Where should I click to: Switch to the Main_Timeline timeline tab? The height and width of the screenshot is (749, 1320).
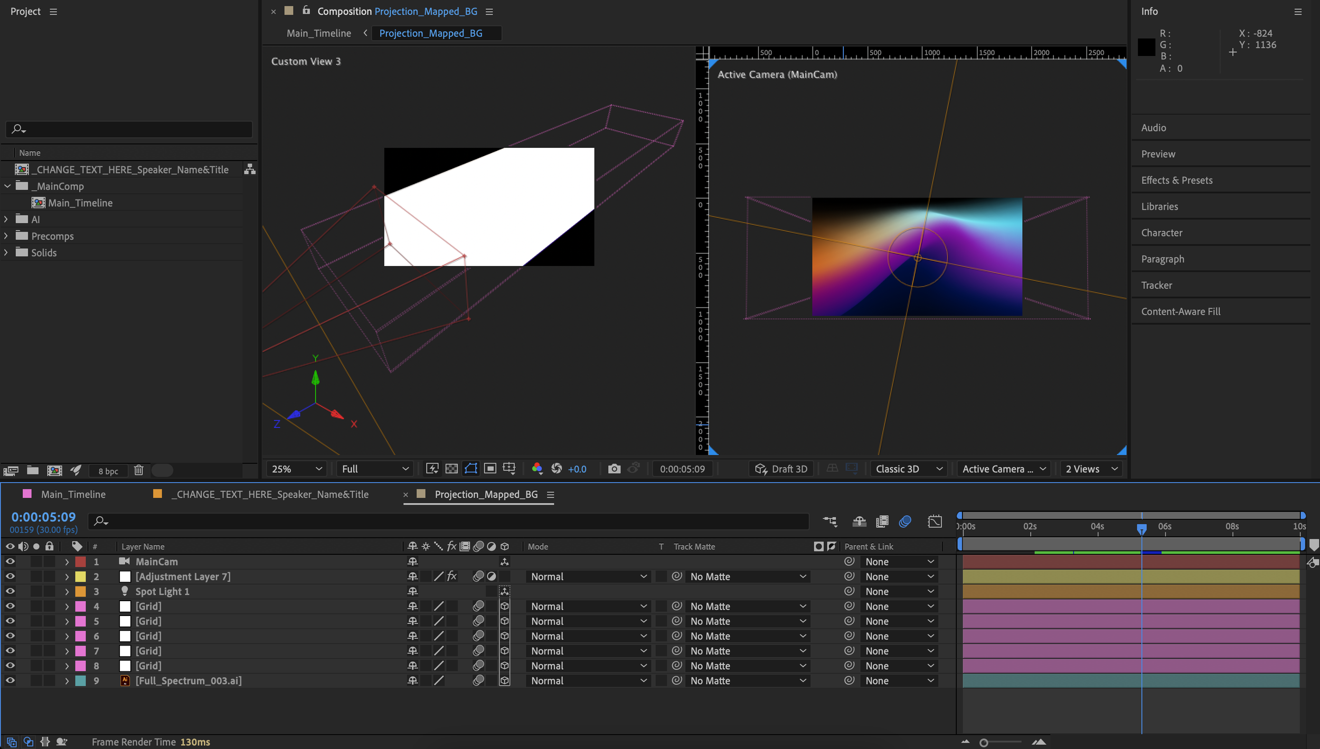[73, 494]
